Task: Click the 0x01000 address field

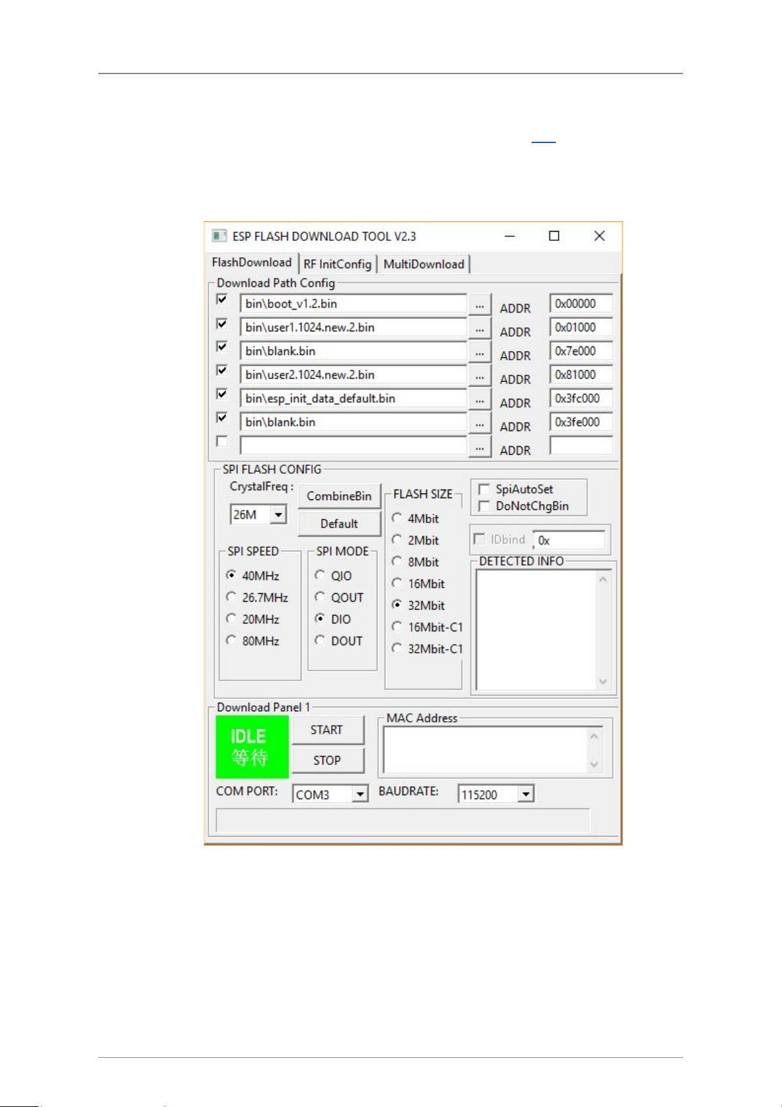Action: click(x=581, y=327)
